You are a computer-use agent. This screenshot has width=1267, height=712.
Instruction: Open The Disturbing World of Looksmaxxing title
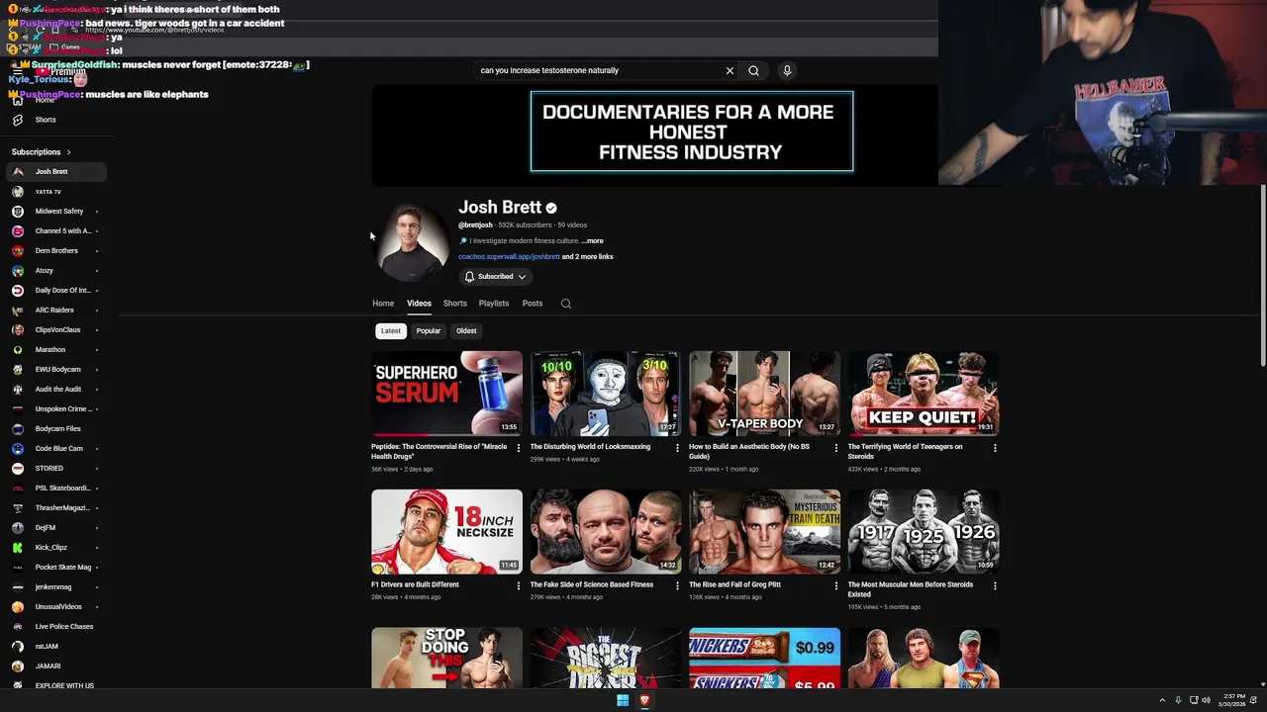tap(590, 447)
